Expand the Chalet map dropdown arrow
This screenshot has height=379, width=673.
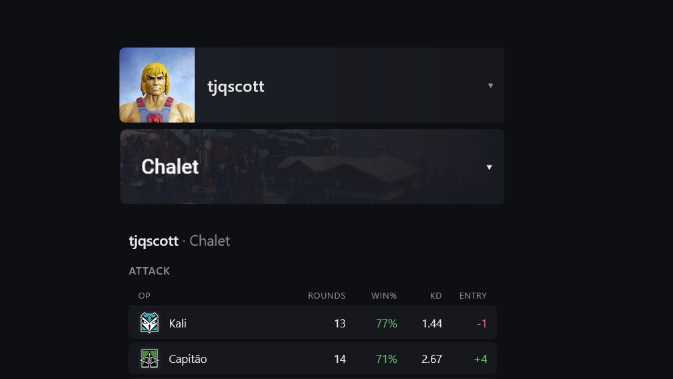point(489,167)
